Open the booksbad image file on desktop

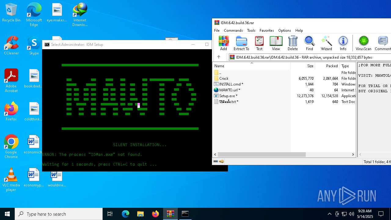(34, 79)
